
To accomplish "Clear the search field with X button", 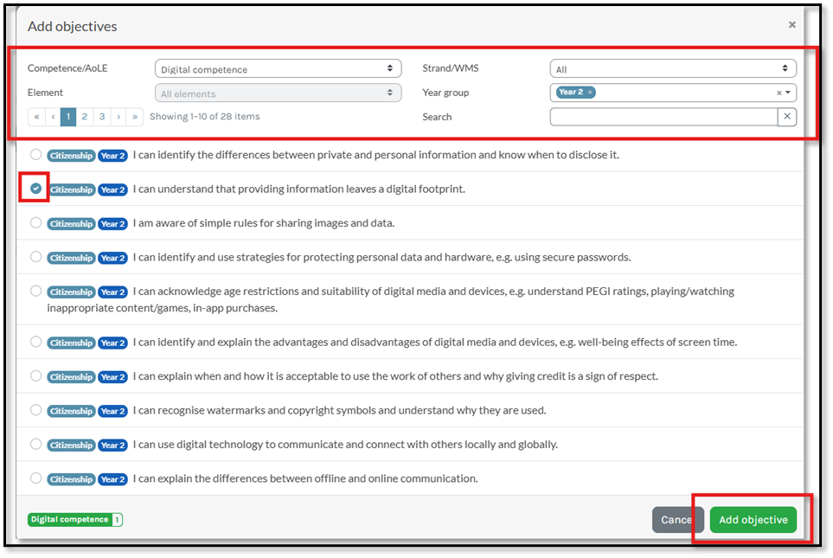I will (x=786, y=117).
